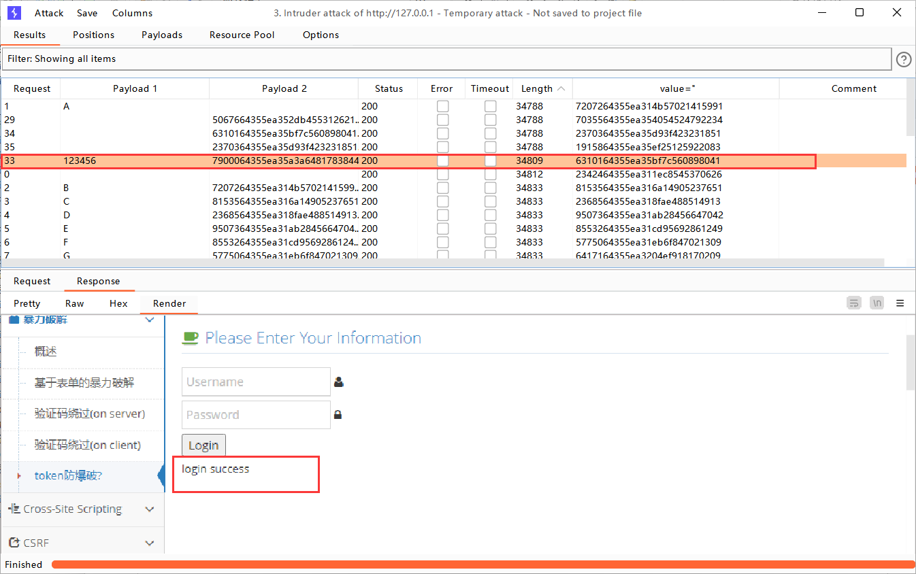The width and height of the screenshot is (916, 574).
Task: Open the filter help question mark icon
Action: click(904, 59)
